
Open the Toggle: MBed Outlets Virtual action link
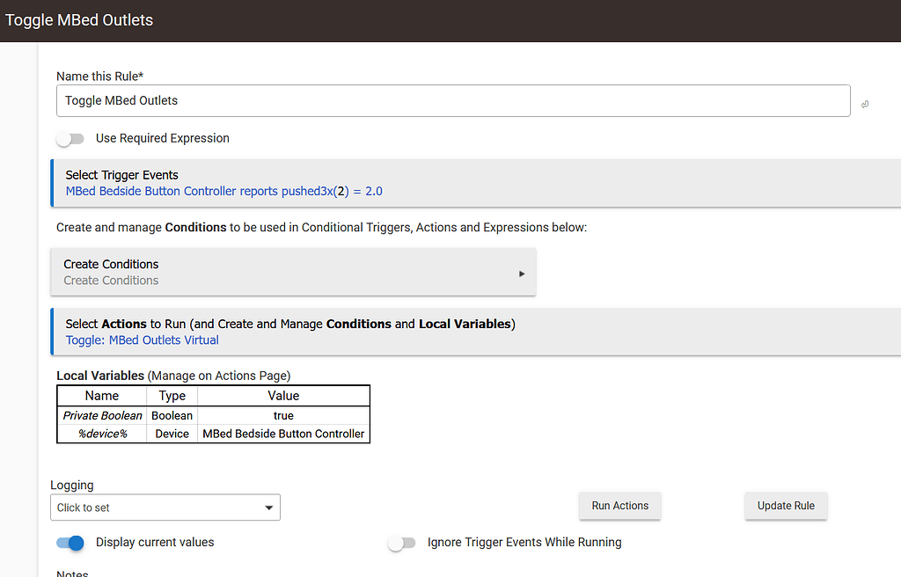coord(142,340)
